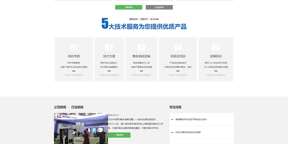Screen dimensions: 288x144
Task: Click the large number 05 icon
Action: click(216, 48)
